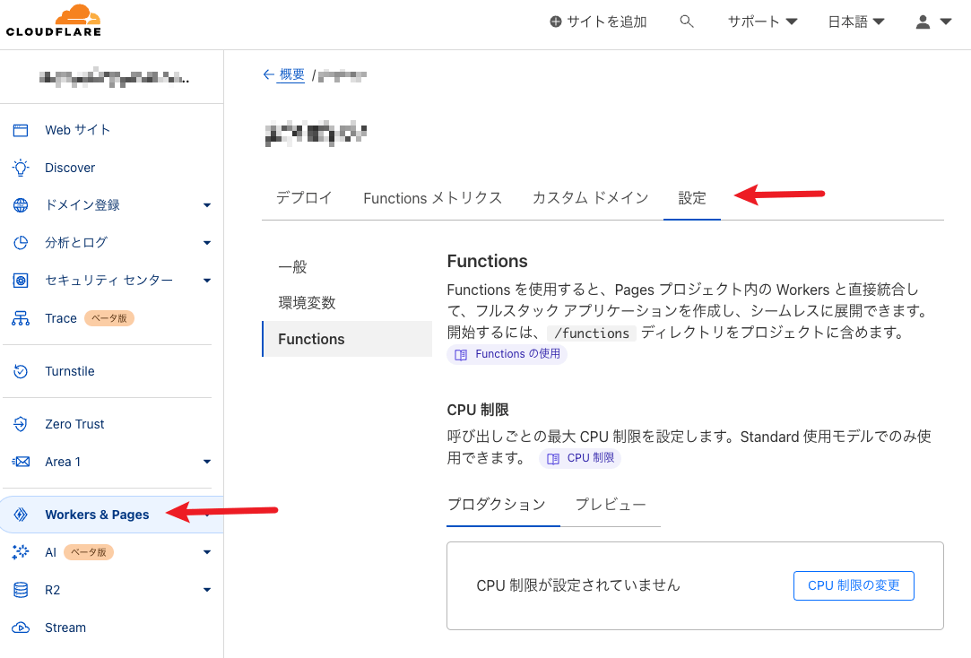Image resolution: width=971 pixels, height=658 pixels.
Task: Click the Area 1 envelope icon
Action: [21, 462]
